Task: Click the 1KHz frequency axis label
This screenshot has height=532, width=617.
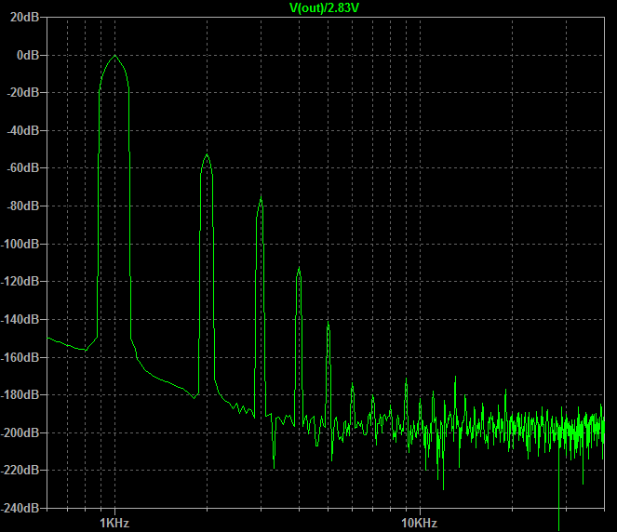Action: pyautogui.click(x=114, y=523)
